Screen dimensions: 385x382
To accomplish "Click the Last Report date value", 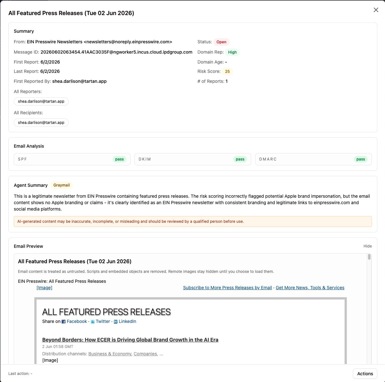I will pyautogui.click(x=50, y=71).
